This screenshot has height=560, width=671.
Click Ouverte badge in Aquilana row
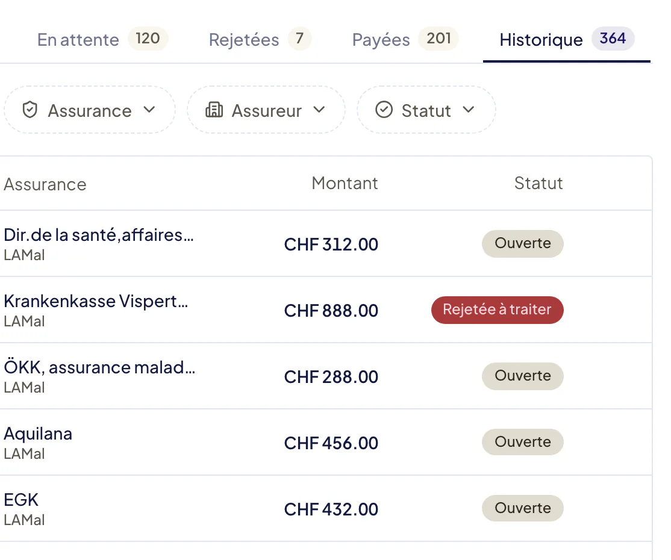pos(522,442)
